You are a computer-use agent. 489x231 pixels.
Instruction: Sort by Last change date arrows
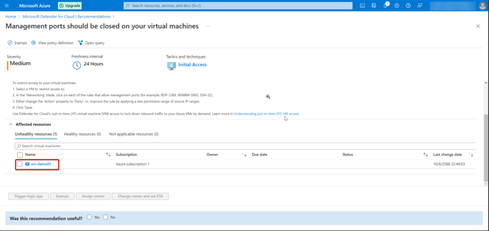471,154
